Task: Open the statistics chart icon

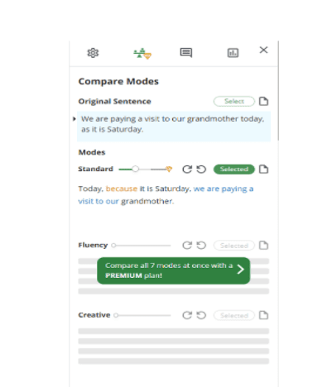Action: click(233, 53)
